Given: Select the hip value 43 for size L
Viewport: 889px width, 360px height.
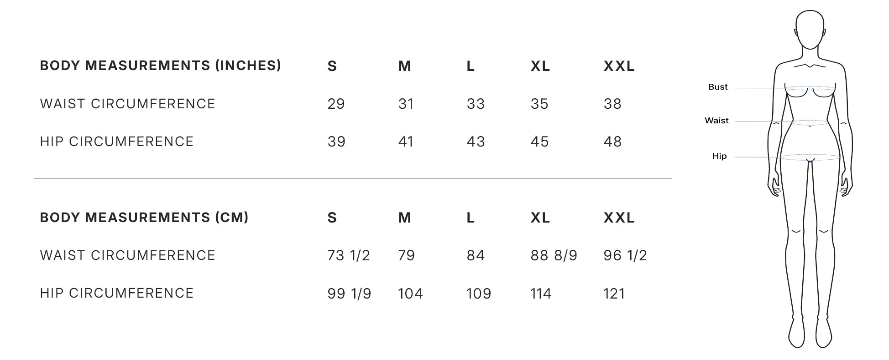Looking at the screenshot, I should [476, 142].
